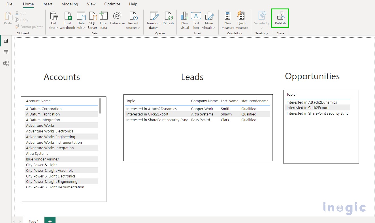Click the Last Name column header
Viewport: 375px width, 223px height.
(x=230, y=101)
